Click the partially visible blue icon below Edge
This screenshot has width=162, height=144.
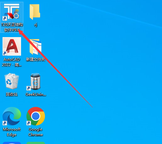click(x=12, y=143)
